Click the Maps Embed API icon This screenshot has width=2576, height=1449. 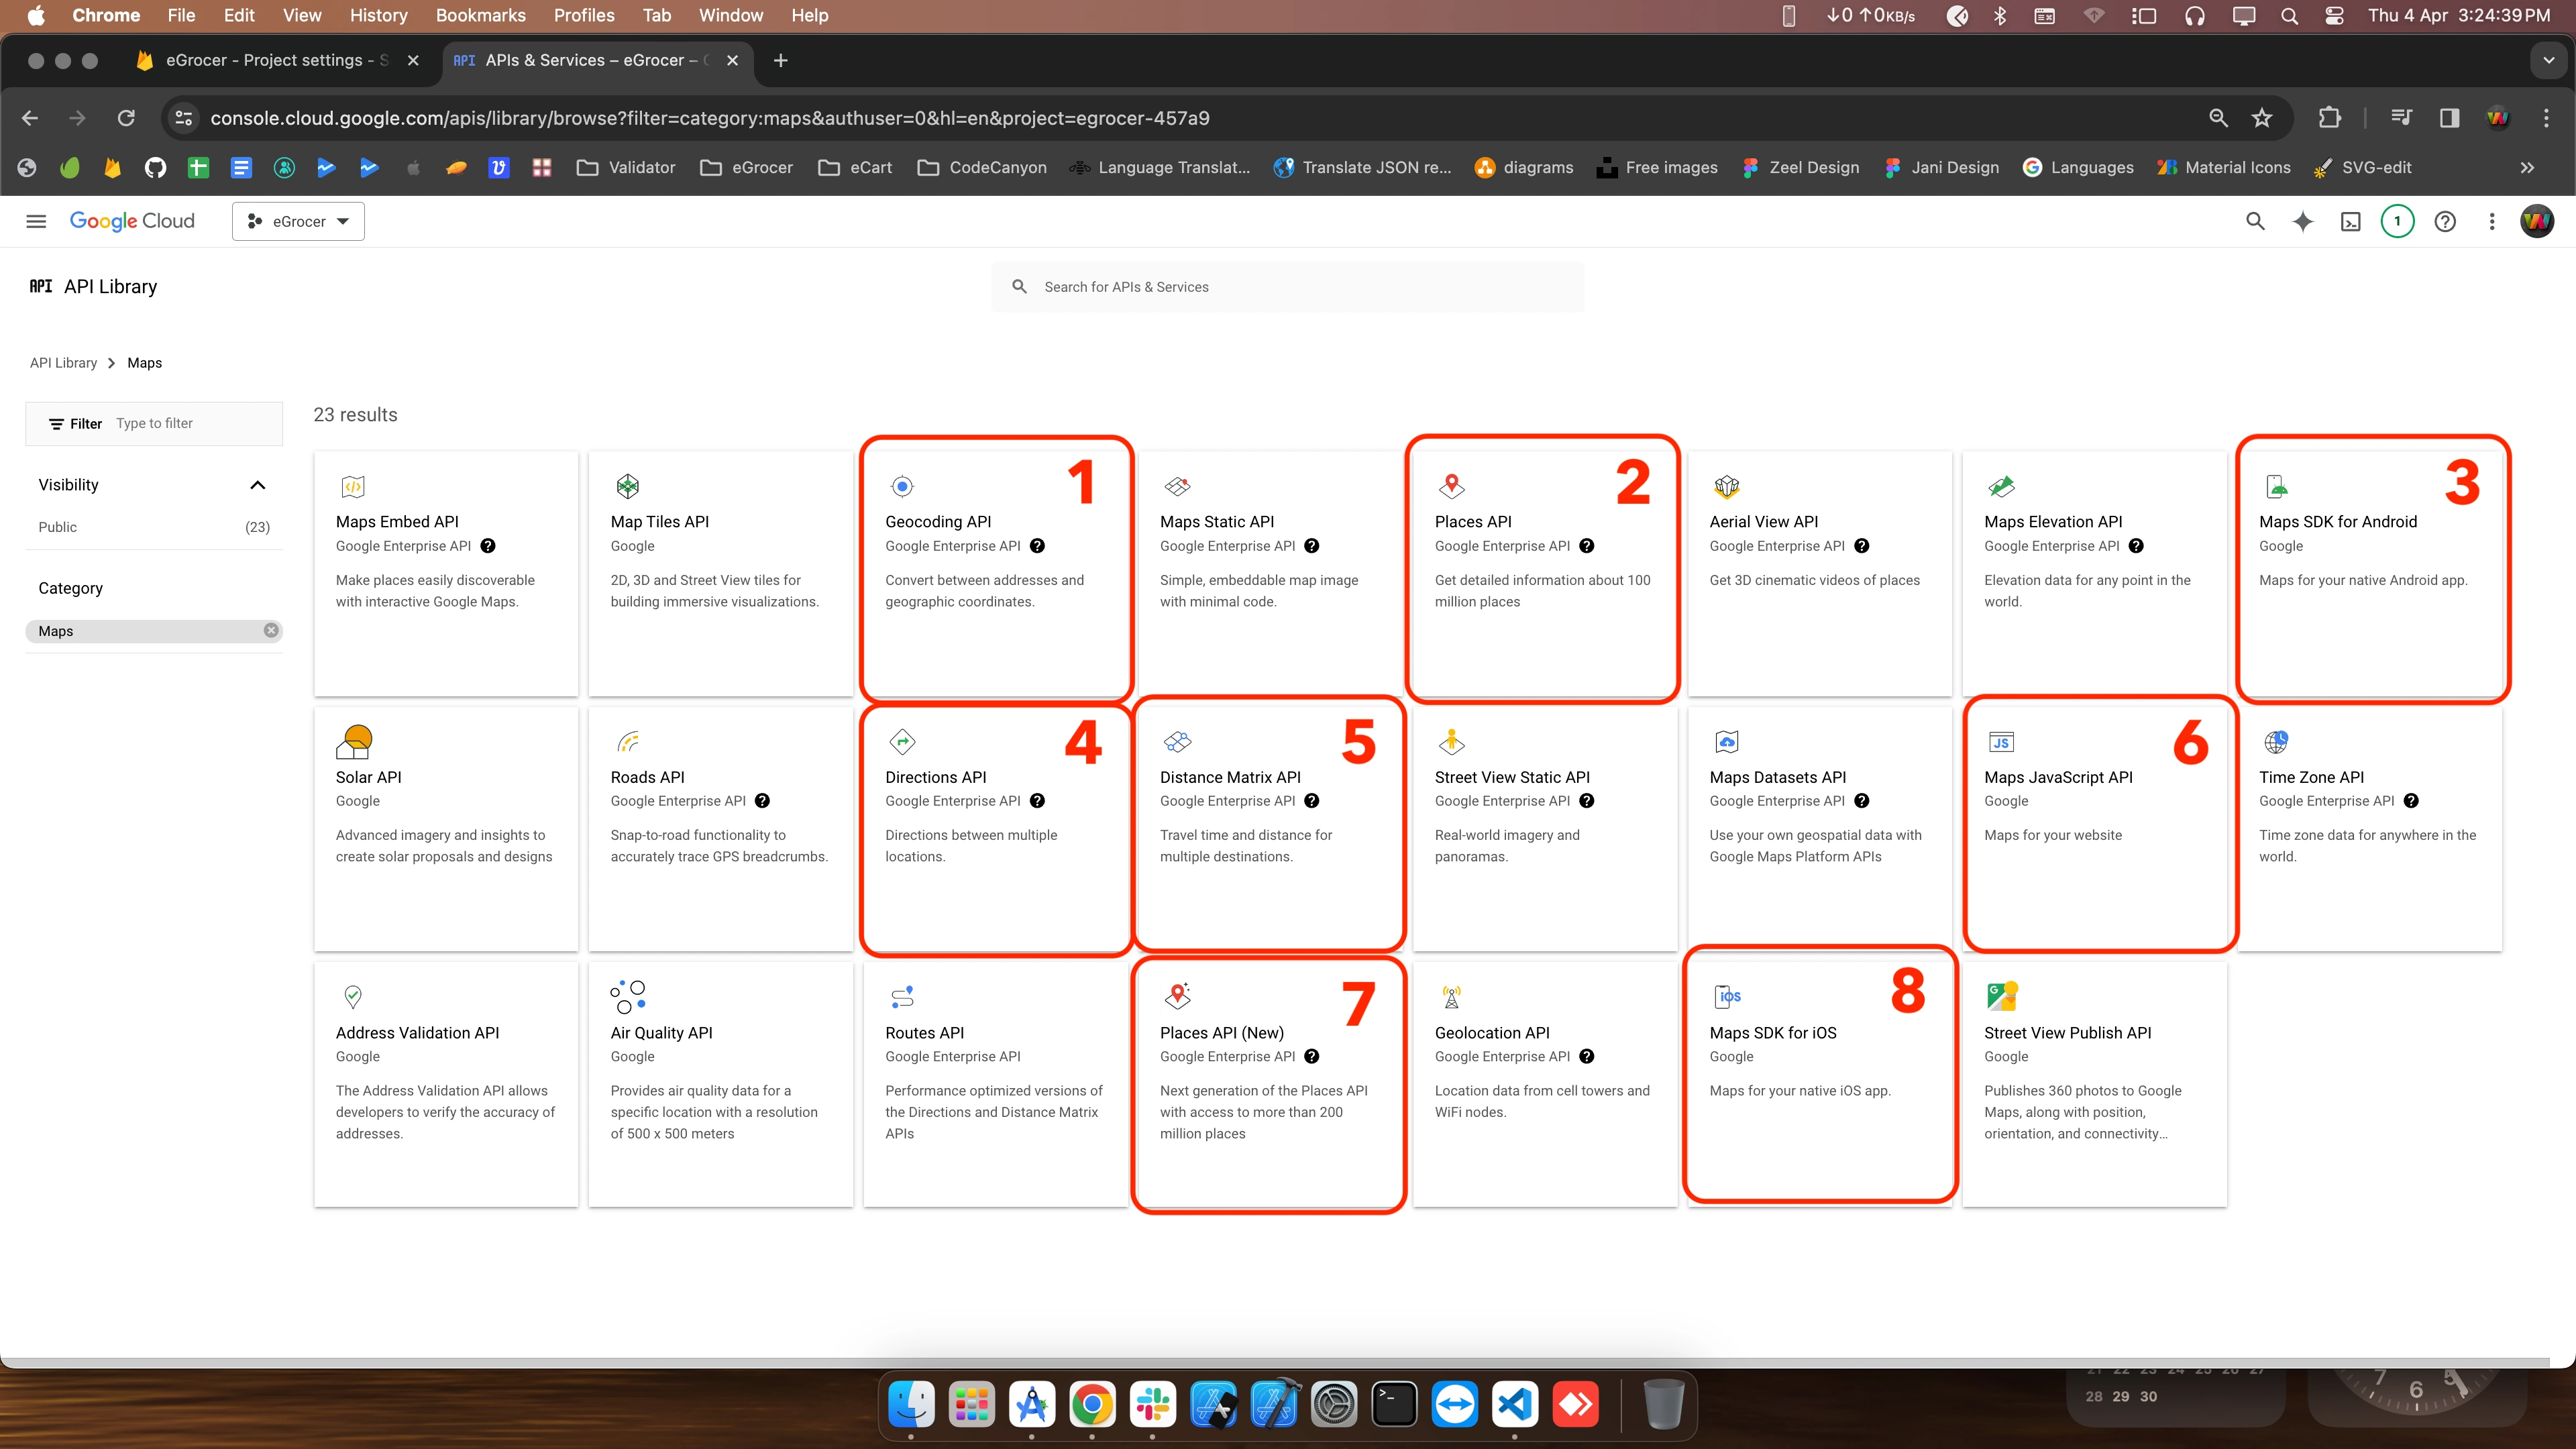(x=353, y=486)
